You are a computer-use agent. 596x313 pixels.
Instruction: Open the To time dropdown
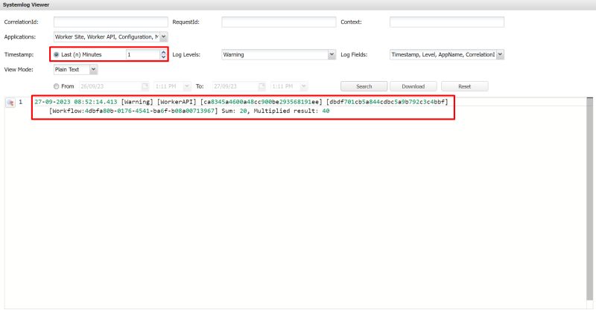point(303,86)
